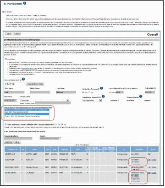Edit the AUSTEN, JANE participant row
This screenshot has height=188, width=165.
(x=149, y=154)
